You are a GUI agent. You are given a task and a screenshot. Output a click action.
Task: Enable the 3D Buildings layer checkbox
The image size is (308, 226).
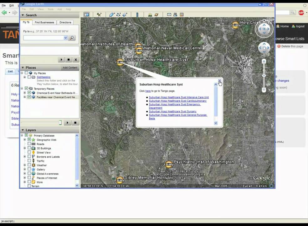(29, 148)
